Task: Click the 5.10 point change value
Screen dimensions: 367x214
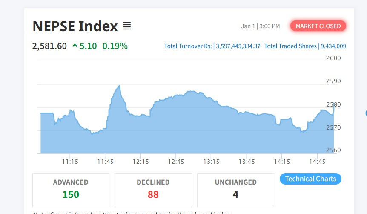Action: pyautogui.click(x=89, y=46)
